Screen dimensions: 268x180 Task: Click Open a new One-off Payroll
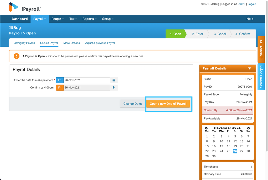pos(168,104)
